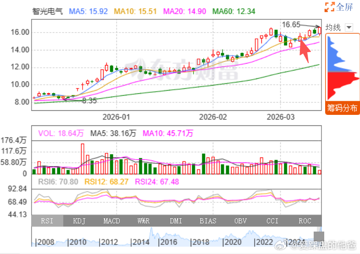
Task: Click the 智光电气 stock name
Action: tap(47, 11)
